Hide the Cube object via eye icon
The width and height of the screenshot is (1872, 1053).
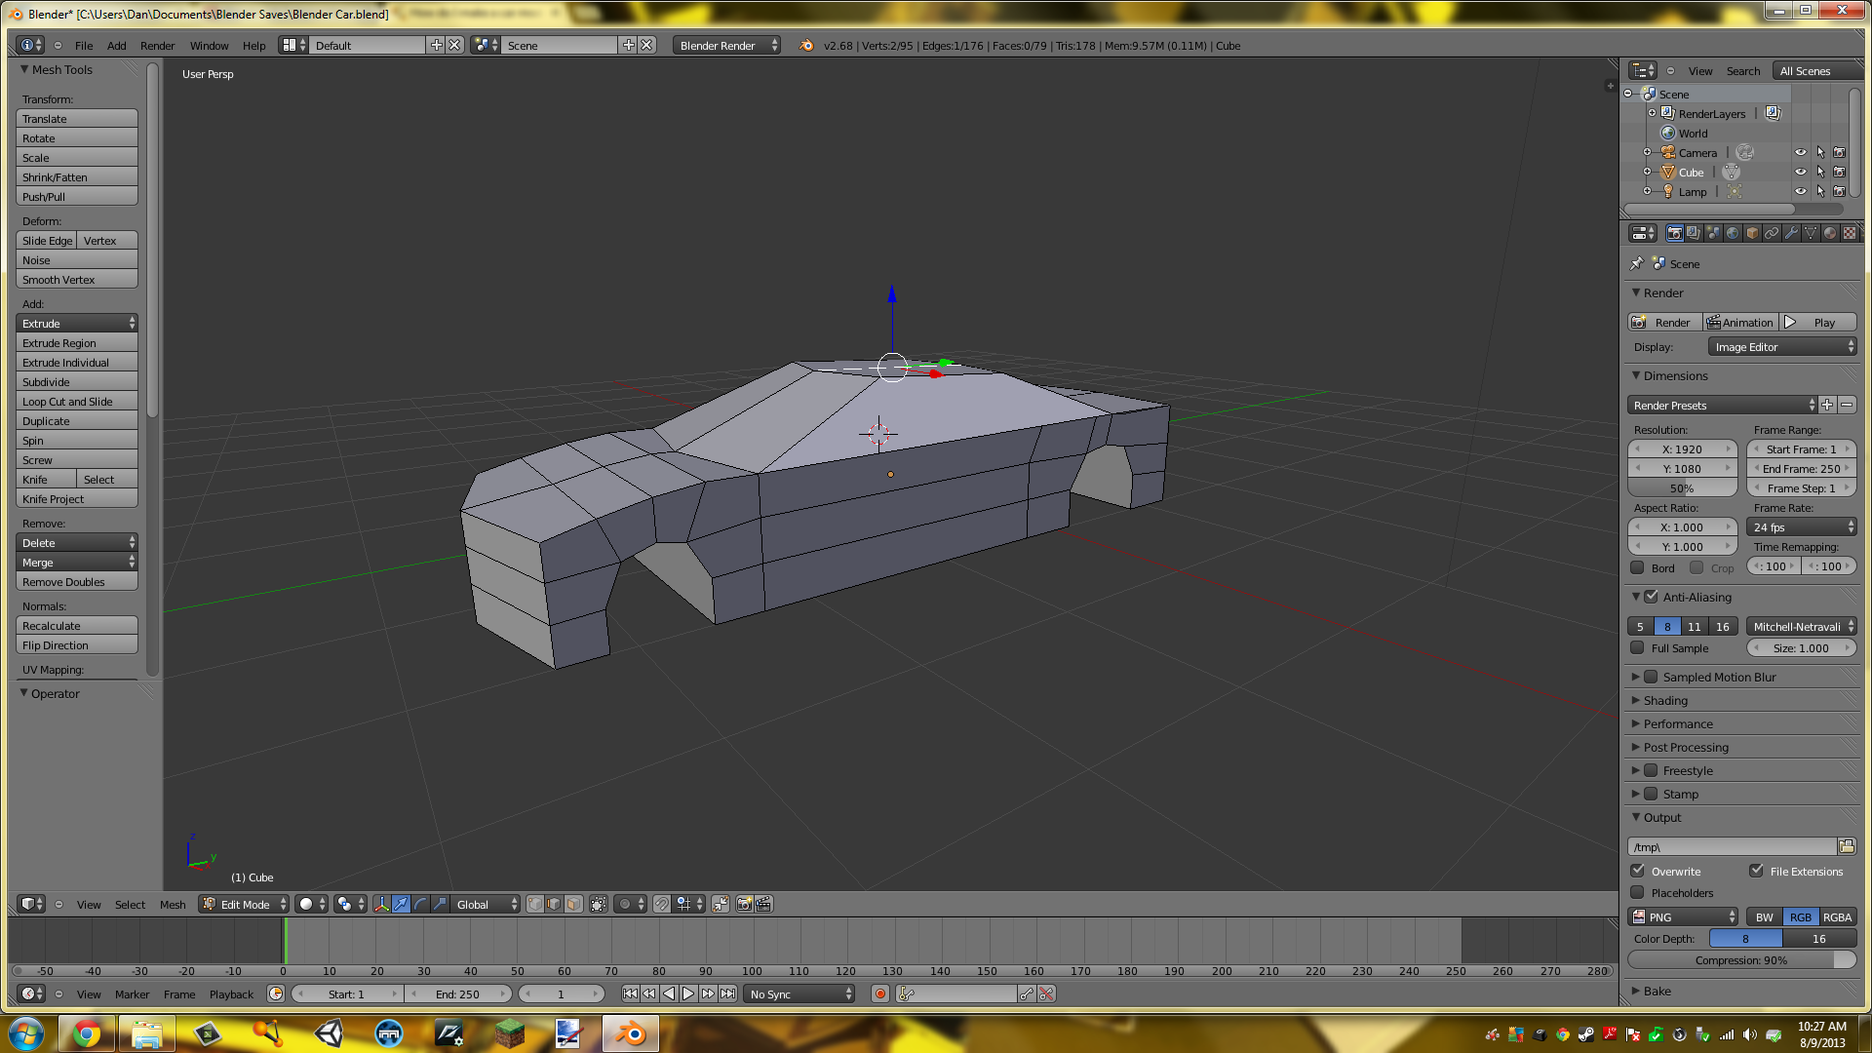1801,172
